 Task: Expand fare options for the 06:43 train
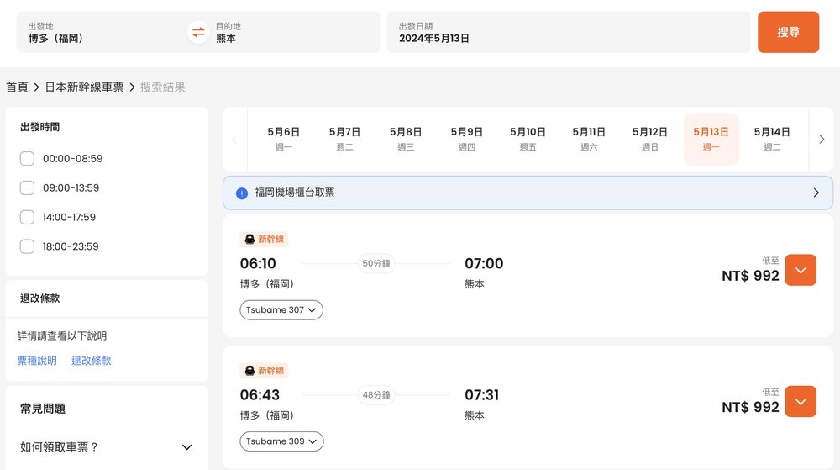800,401
